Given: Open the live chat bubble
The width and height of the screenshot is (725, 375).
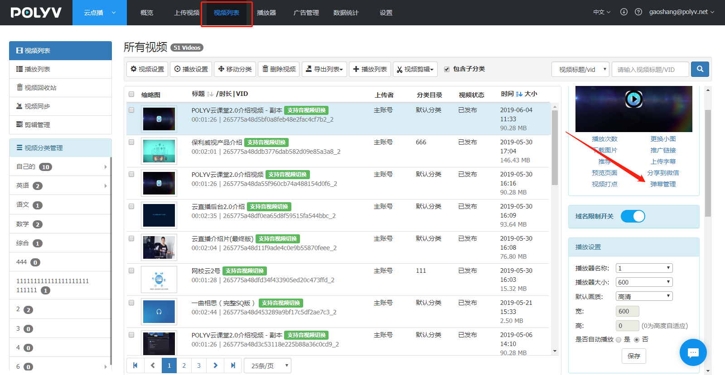Looking at the screenshot, I should coord(693,352).
